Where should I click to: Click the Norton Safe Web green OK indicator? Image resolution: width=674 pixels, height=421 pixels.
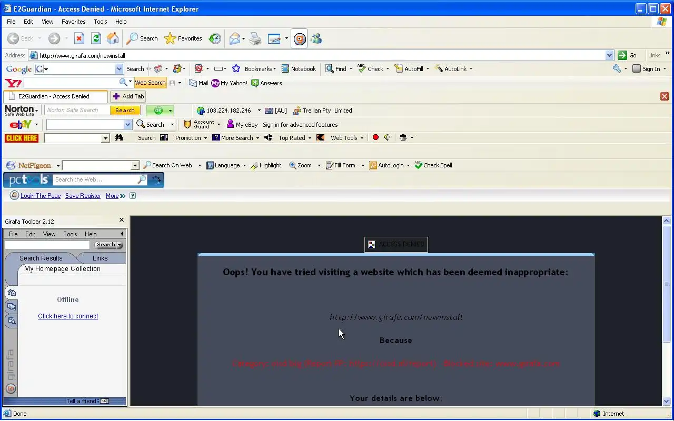[x=160, y=111]
